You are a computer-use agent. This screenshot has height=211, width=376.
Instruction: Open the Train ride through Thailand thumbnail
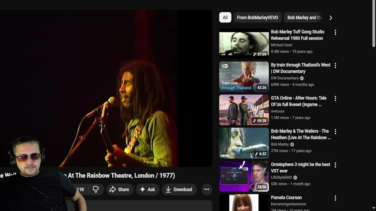pyautogui.click(x=244, y=76)
